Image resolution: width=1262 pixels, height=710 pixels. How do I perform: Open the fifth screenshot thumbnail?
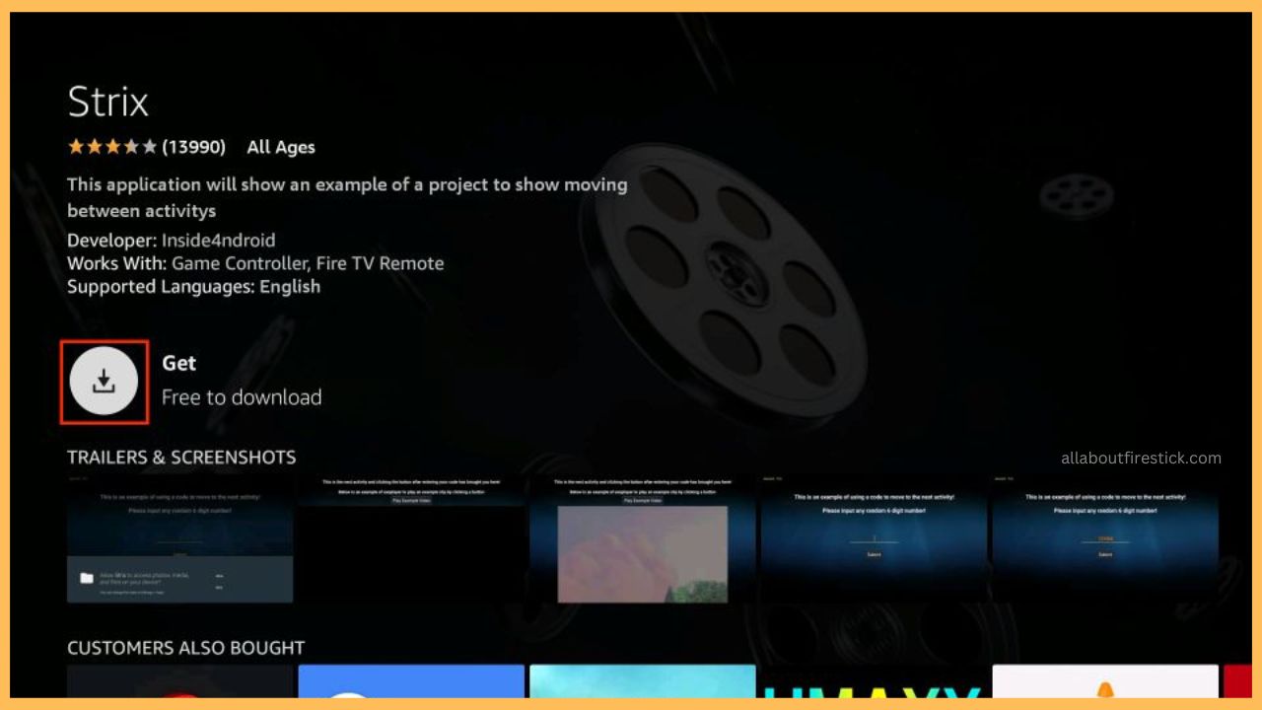(x=1105, y=539)
